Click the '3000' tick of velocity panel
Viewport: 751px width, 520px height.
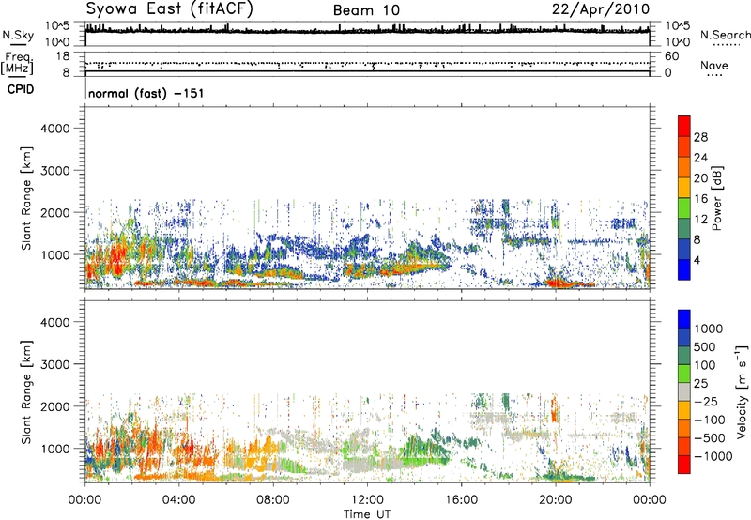tap(54, 364)
